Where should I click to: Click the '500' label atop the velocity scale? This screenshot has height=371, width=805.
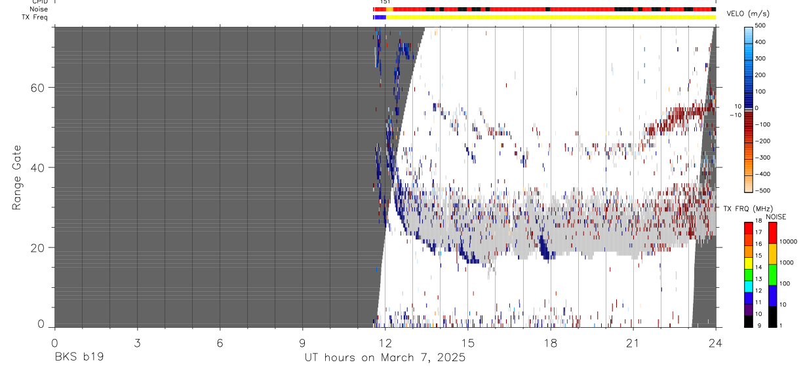click(760, 26)
